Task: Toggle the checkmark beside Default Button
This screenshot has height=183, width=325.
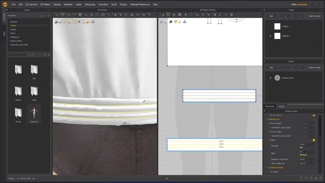Action: coord(270,78)
